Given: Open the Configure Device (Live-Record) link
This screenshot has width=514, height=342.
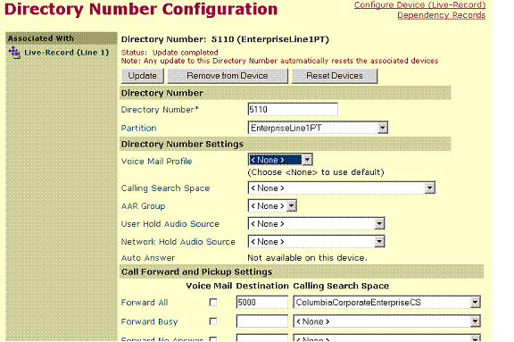Looking at the screenshot, I should pyautogui.click(x=419, y=5).
